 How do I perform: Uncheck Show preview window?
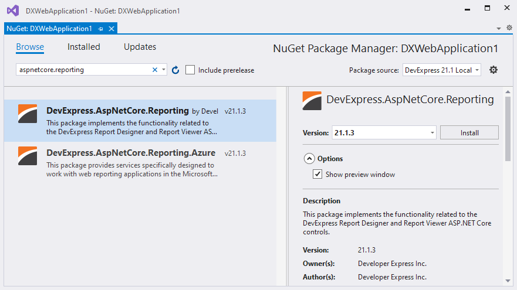point(317,174)
